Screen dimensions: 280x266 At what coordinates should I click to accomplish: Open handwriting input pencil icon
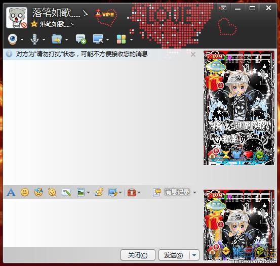[66, 192]
